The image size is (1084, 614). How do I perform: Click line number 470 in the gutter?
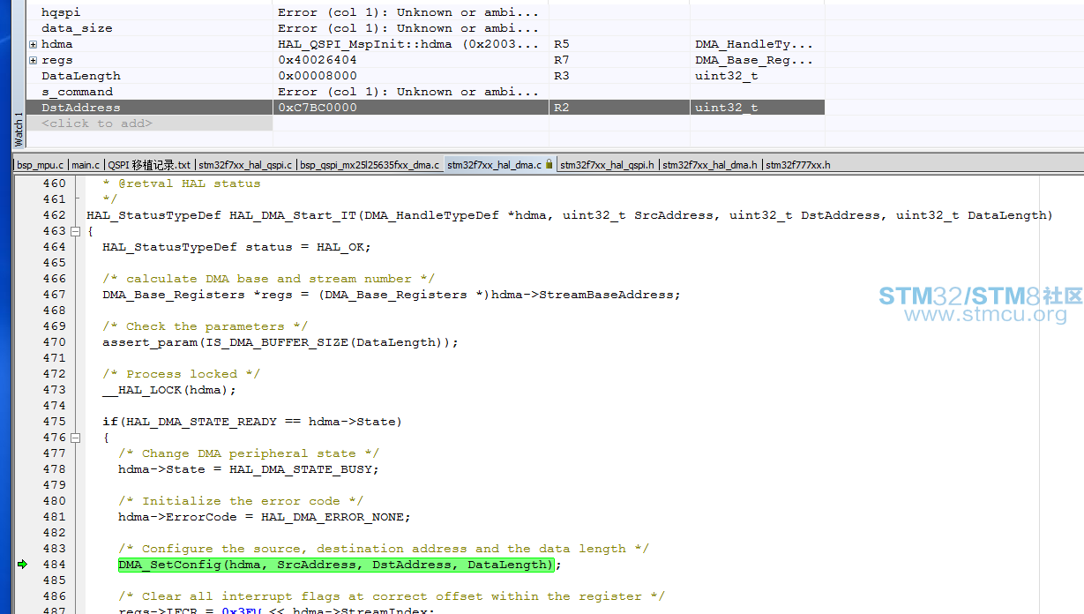pos(54,342)
